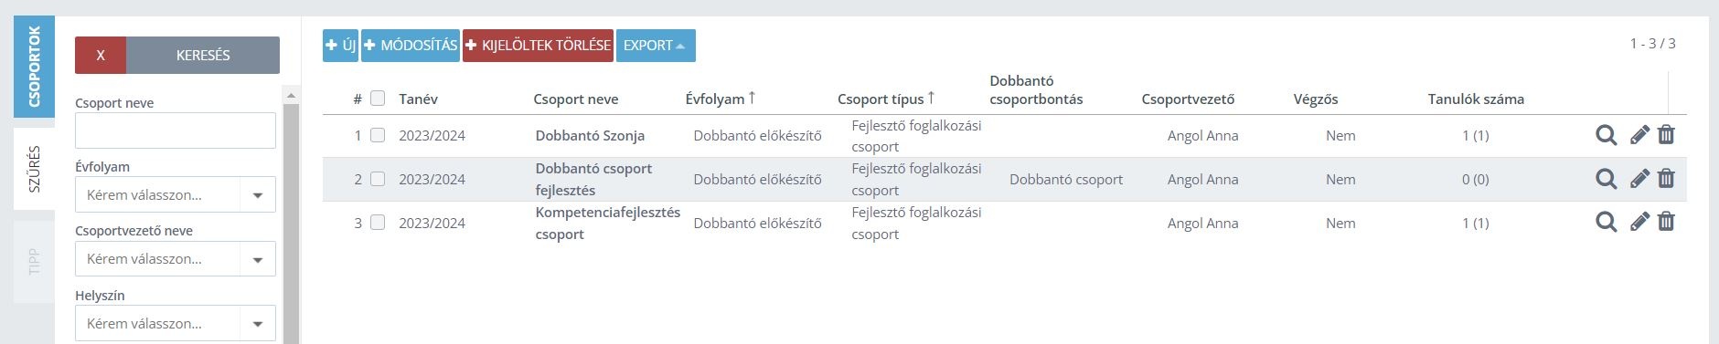Click trash icon for Kompetenciafejlesztés csoport
The image size is (1719, 344).
coord(1666,222)
